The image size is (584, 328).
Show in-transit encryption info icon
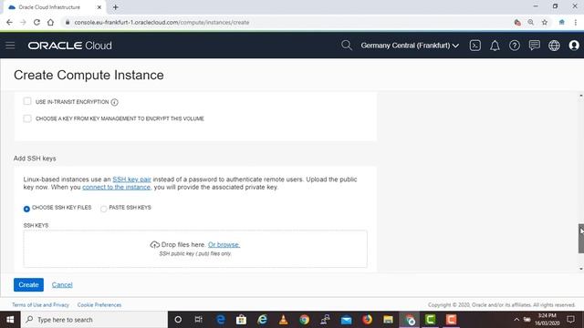pos(115,102)
